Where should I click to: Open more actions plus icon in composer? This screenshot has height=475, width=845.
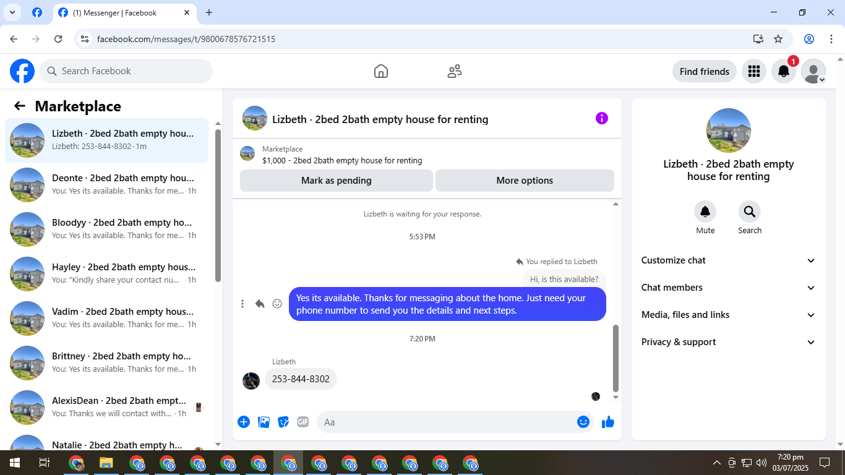pos(244,422)
